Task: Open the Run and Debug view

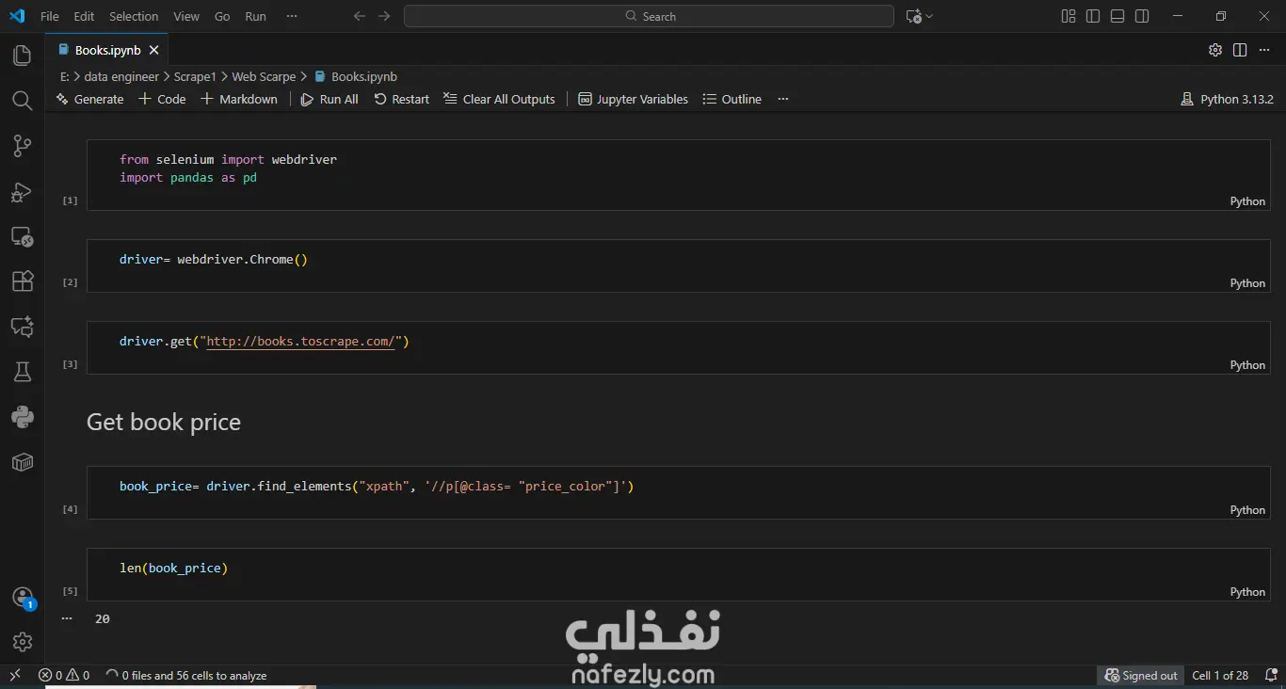Action: 23,192
